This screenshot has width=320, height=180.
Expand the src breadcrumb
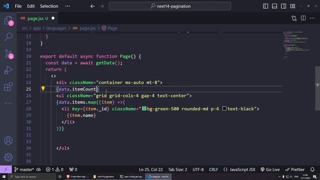[24, 28]
